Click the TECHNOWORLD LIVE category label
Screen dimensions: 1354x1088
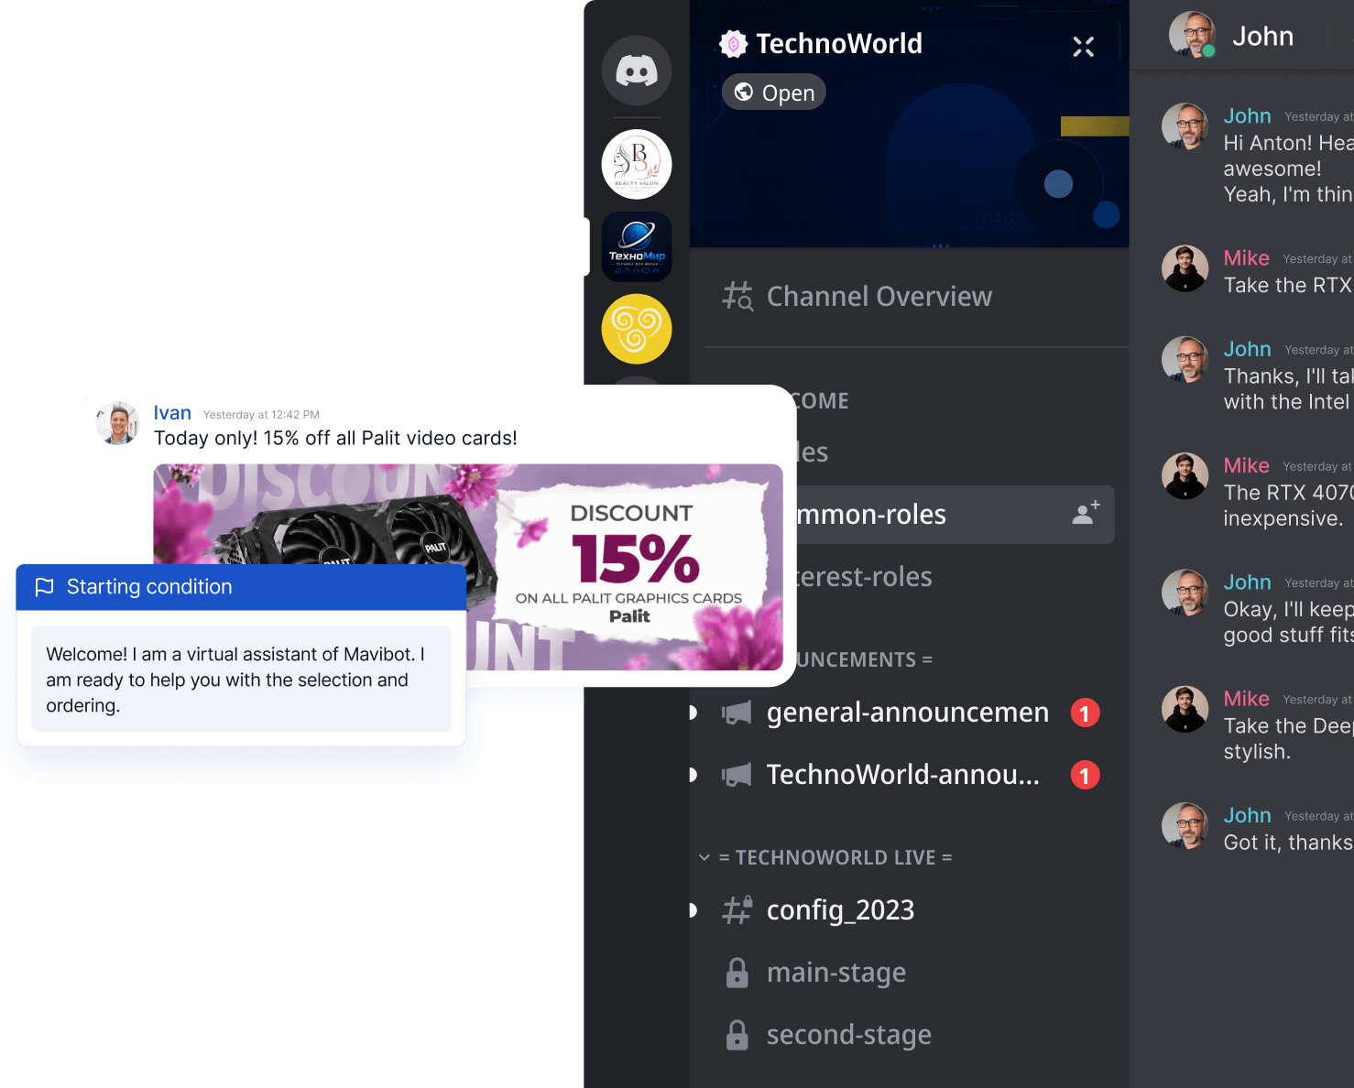coord(835,858)
